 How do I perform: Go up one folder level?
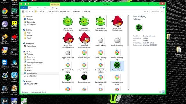point(33,12)
